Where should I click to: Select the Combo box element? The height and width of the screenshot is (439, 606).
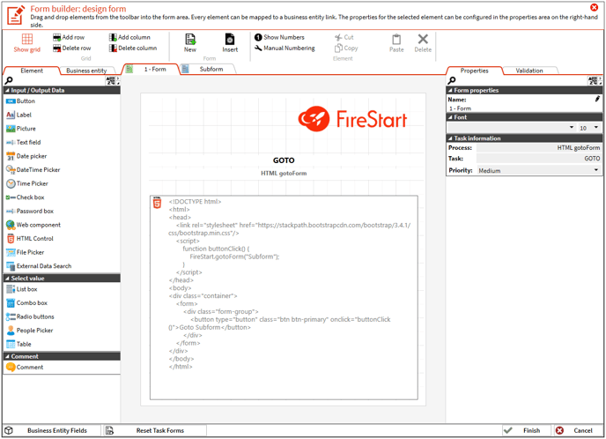tap(26, 303)
